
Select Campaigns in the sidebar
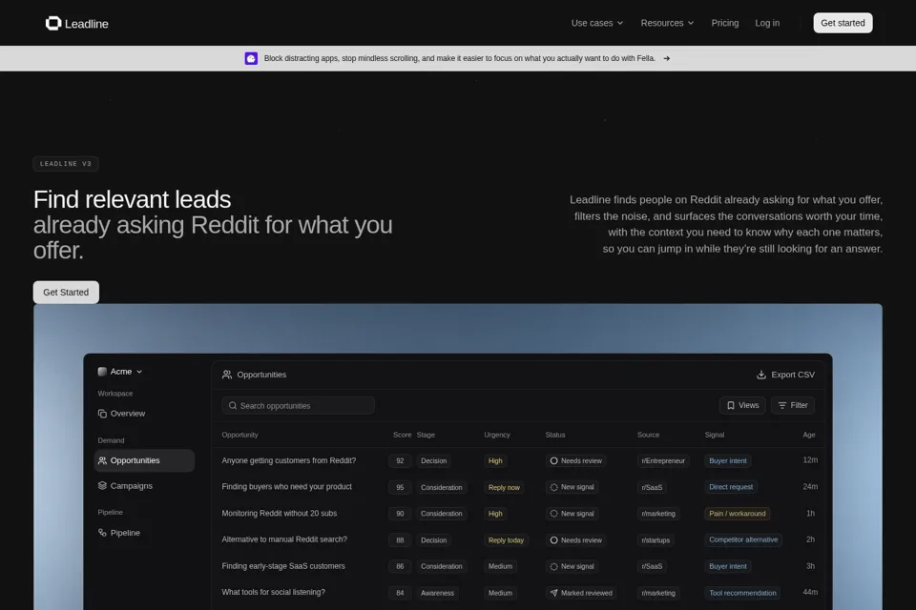[144, 486]
